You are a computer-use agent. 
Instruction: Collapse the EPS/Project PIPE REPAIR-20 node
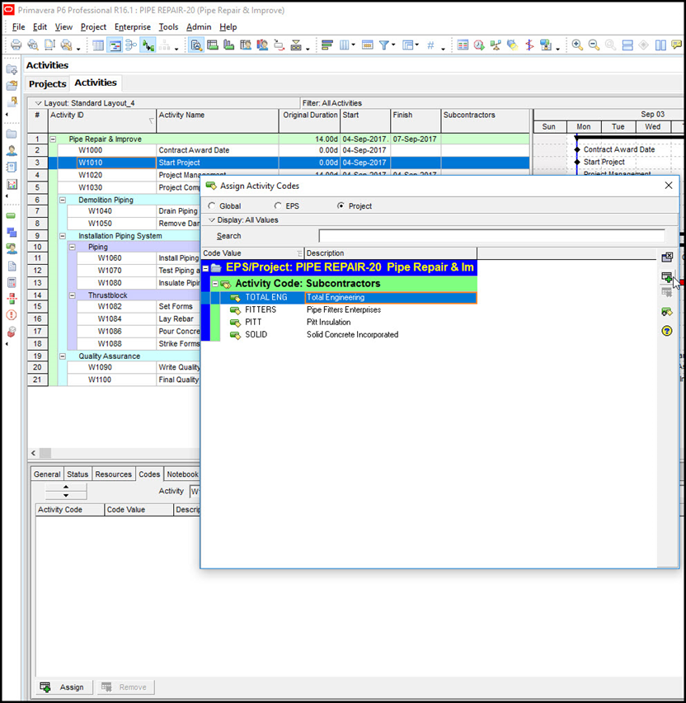point(205,268)
